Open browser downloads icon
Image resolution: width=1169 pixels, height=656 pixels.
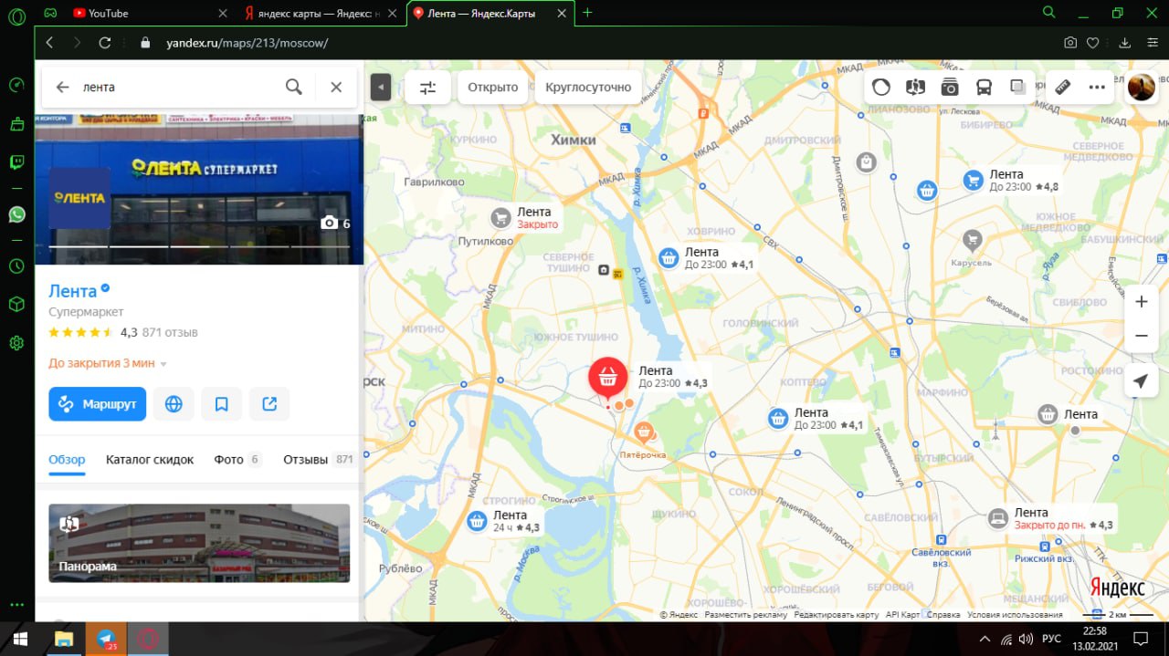pos(1125,43)
